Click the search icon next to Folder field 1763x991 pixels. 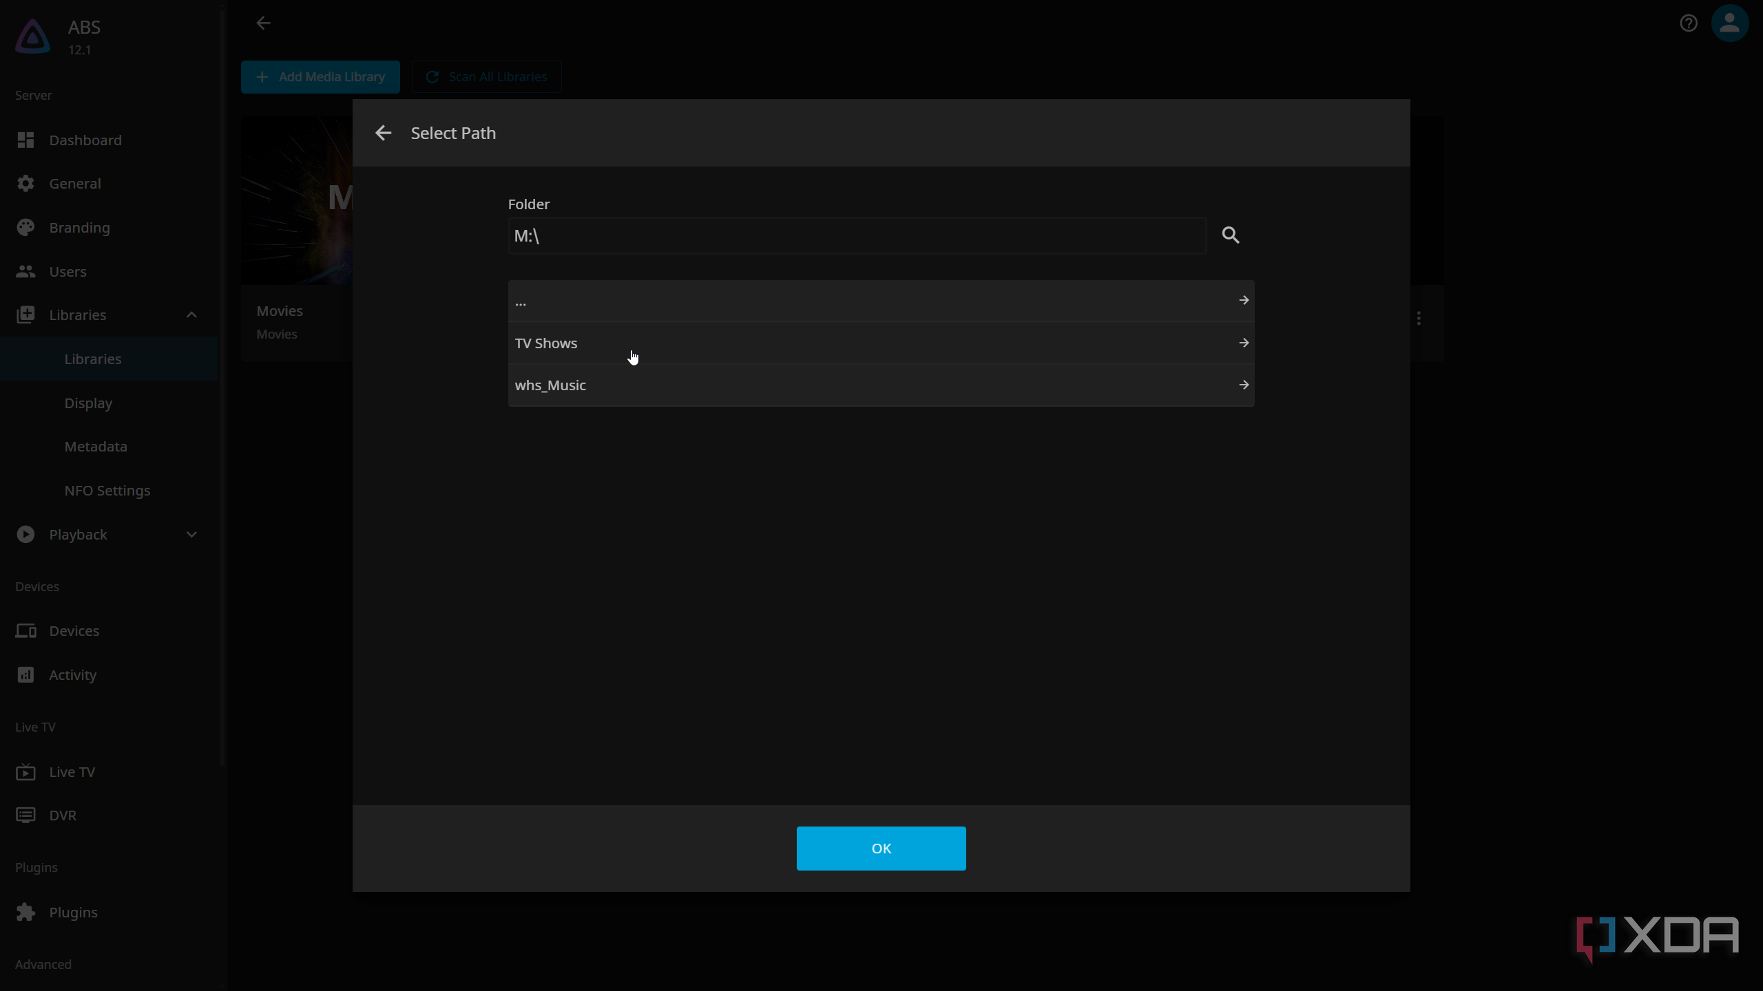[x=1231, y=235]
